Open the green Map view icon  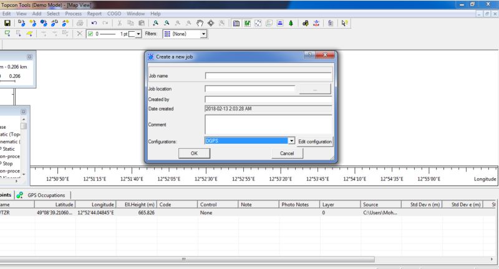pyautogui.click(x=247, y=23)
